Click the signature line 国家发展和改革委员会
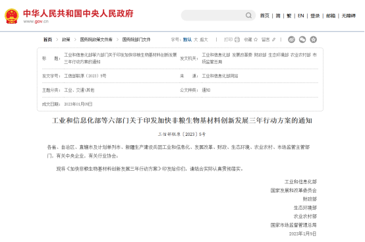The height and width of the screenshot is (242, 365). click(294, 191)
